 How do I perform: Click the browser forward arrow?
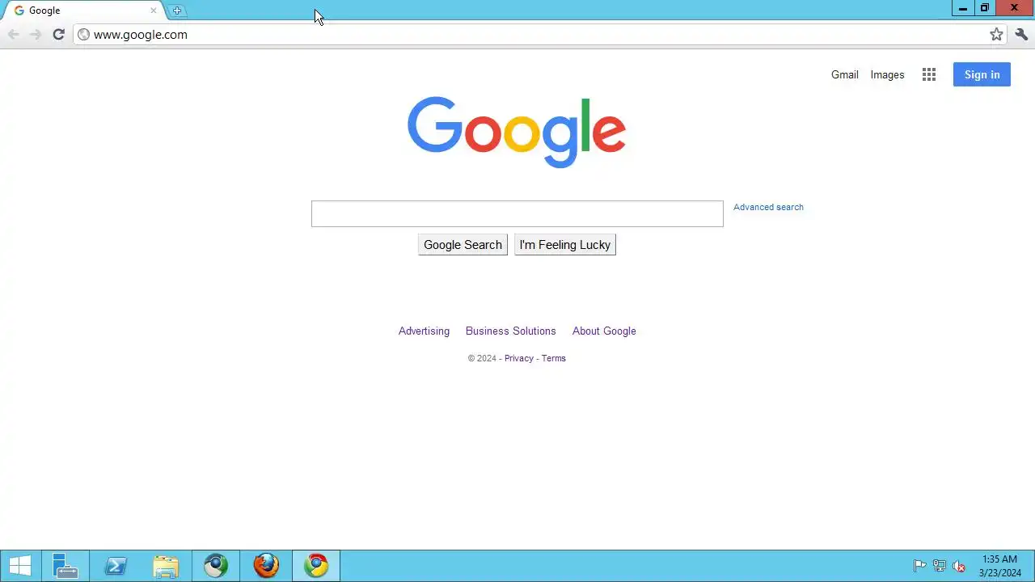coord(36,34)
